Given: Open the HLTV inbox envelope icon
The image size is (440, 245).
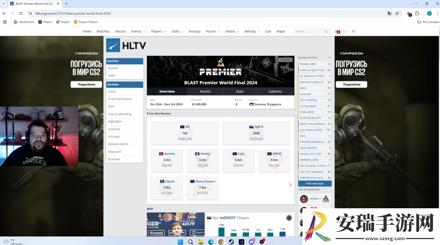Looking at the screenshot, I should [x=345, y=32].
